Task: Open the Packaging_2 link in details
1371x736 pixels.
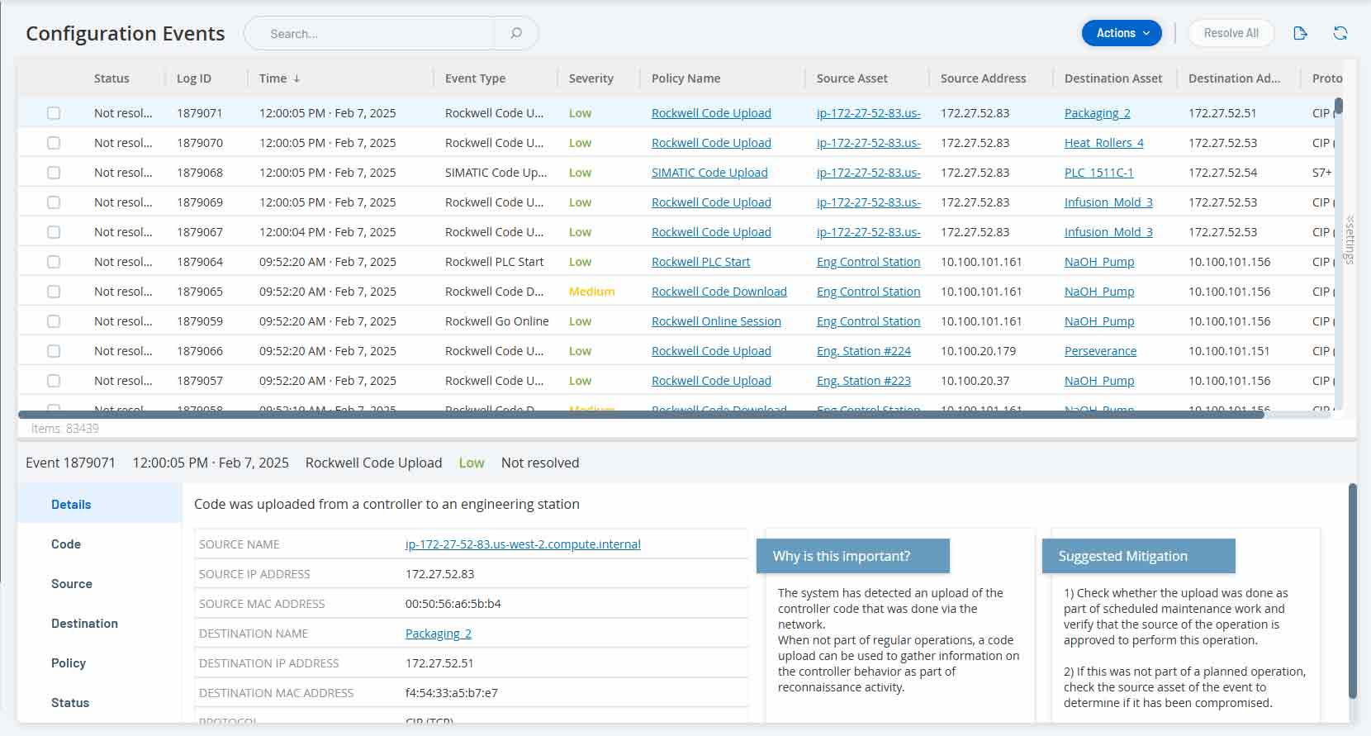Action: (438, 634)
